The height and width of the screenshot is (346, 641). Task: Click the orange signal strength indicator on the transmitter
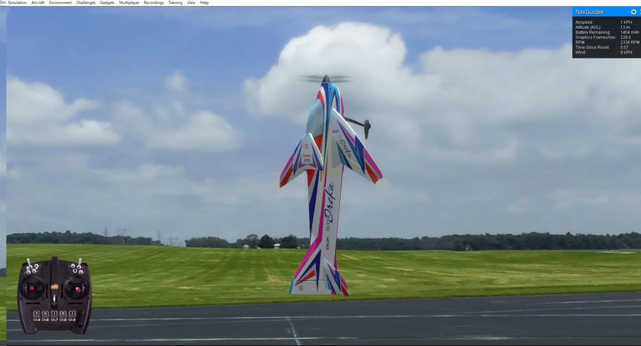pyautogui.click(x=55, y=286)
